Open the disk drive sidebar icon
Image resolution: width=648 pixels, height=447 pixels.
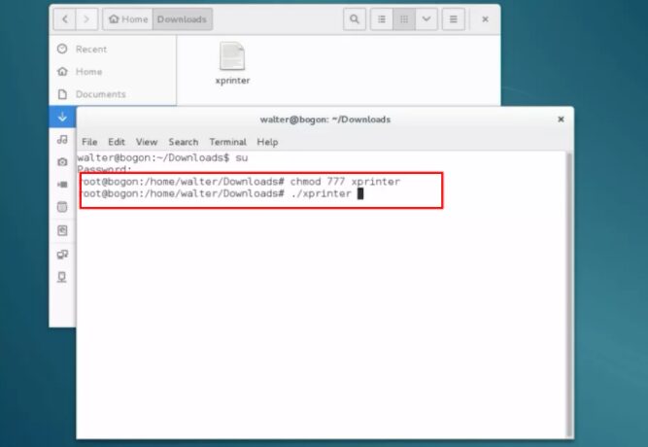[x=62, y=230]
